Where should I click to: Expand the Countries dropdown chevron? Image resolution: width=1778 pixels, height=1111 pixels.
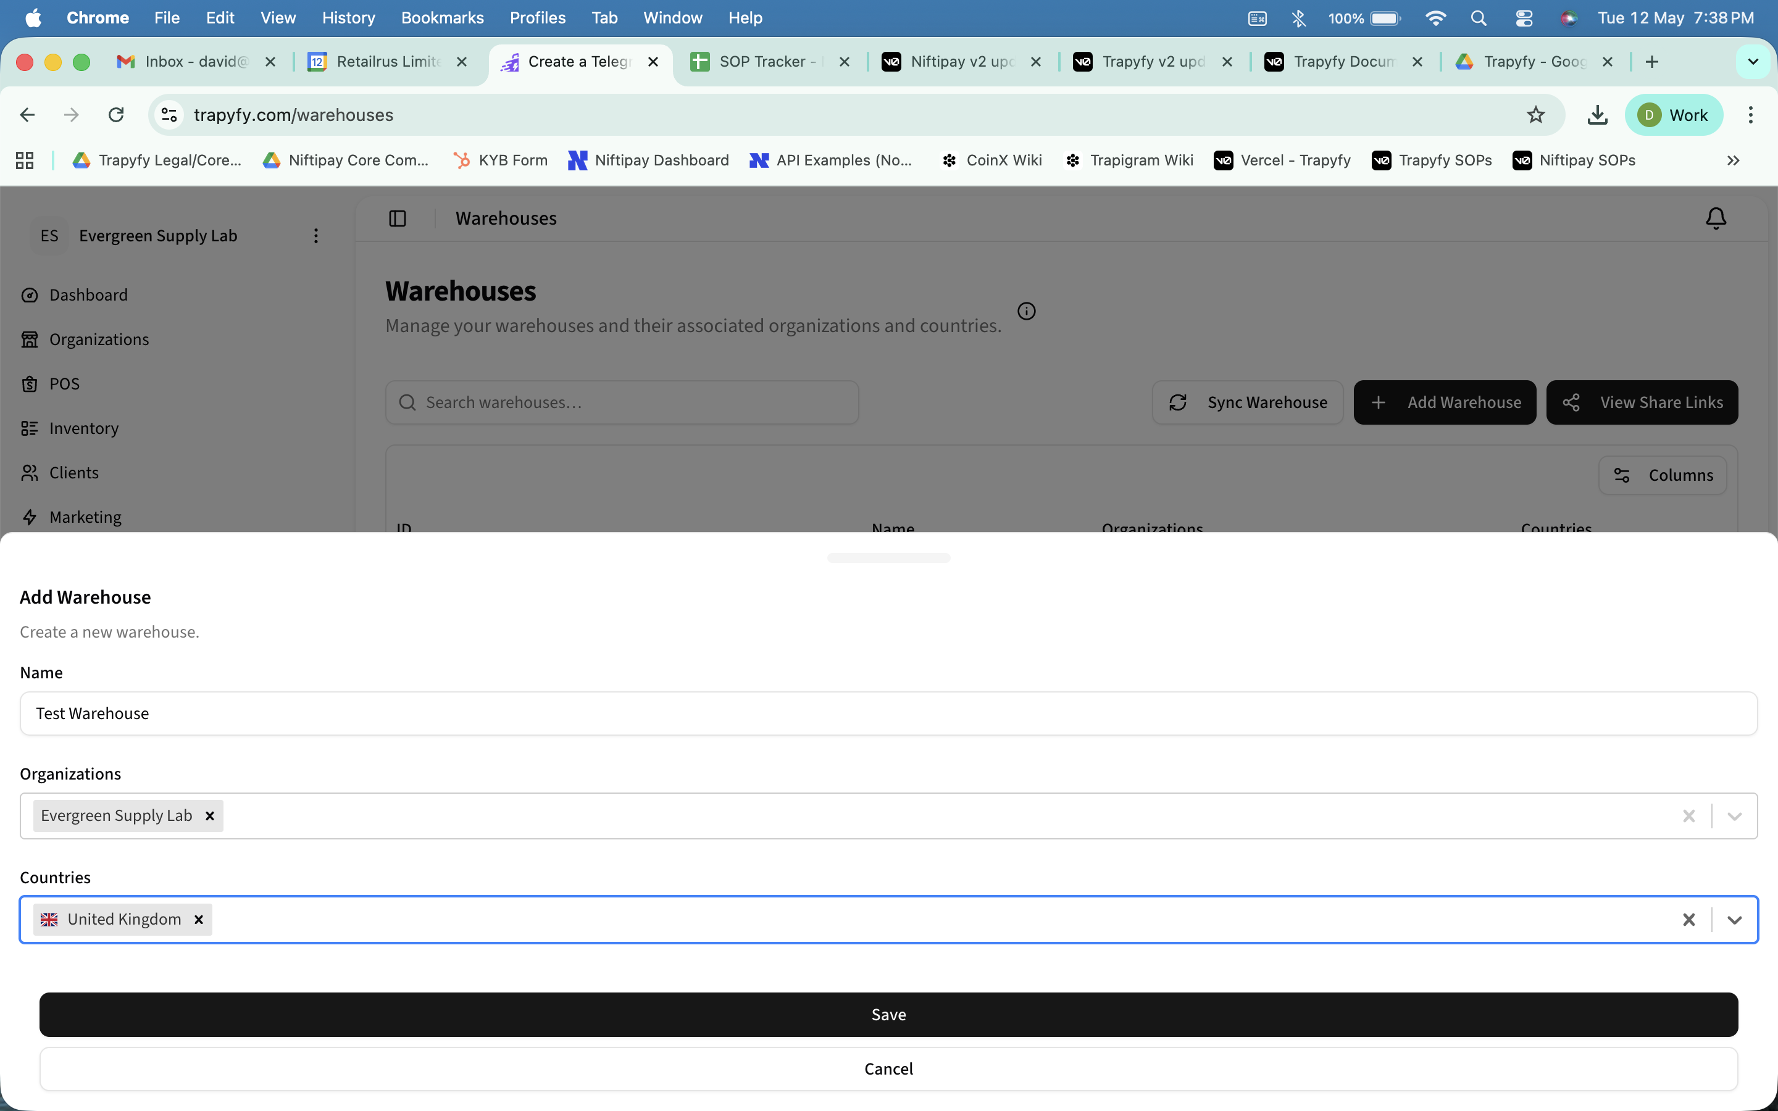(x=1734, y=919)
